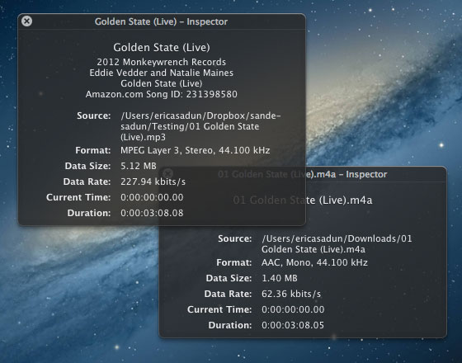Viewport: 462px width, 363px height.
Task: Select the 5.12 MB data size value
Action: click(139, 166)
